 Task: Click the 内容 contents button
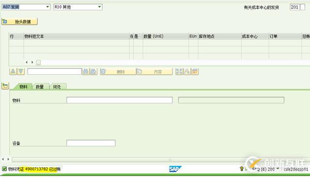click(x=155, y=71)
